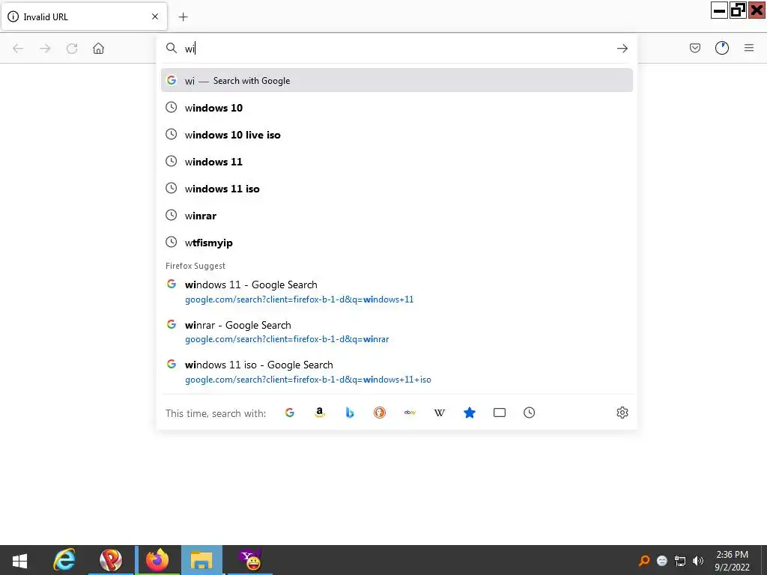Go to the Firefox home page
This screenshot has width=767, height=575.
click(x=99, y=49)
